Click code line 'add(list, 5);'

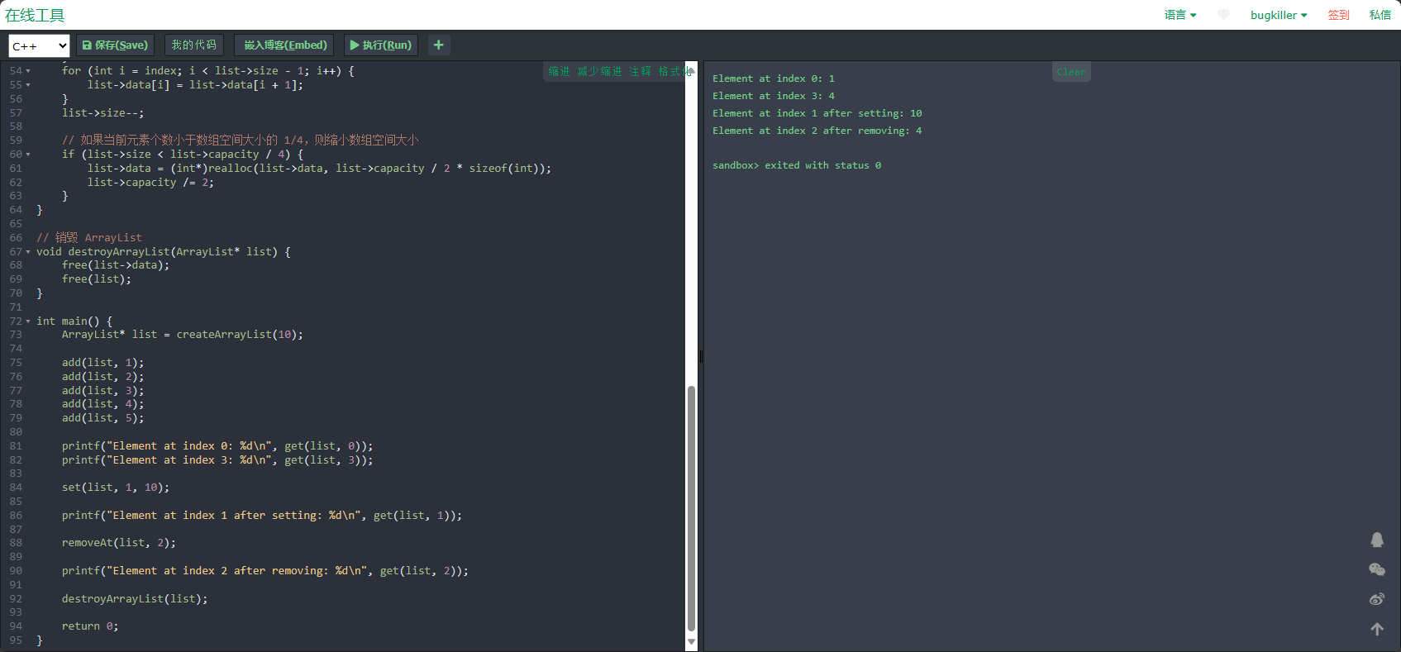pos(102,418)
